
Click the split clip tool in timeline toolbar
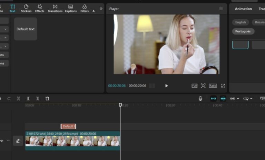click(x=19, y=99)
